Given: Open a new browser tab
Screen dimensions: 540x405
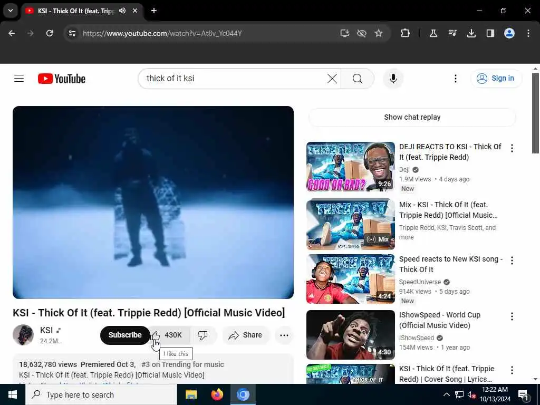Looking at the screenshot, I should tap(154, 11).
